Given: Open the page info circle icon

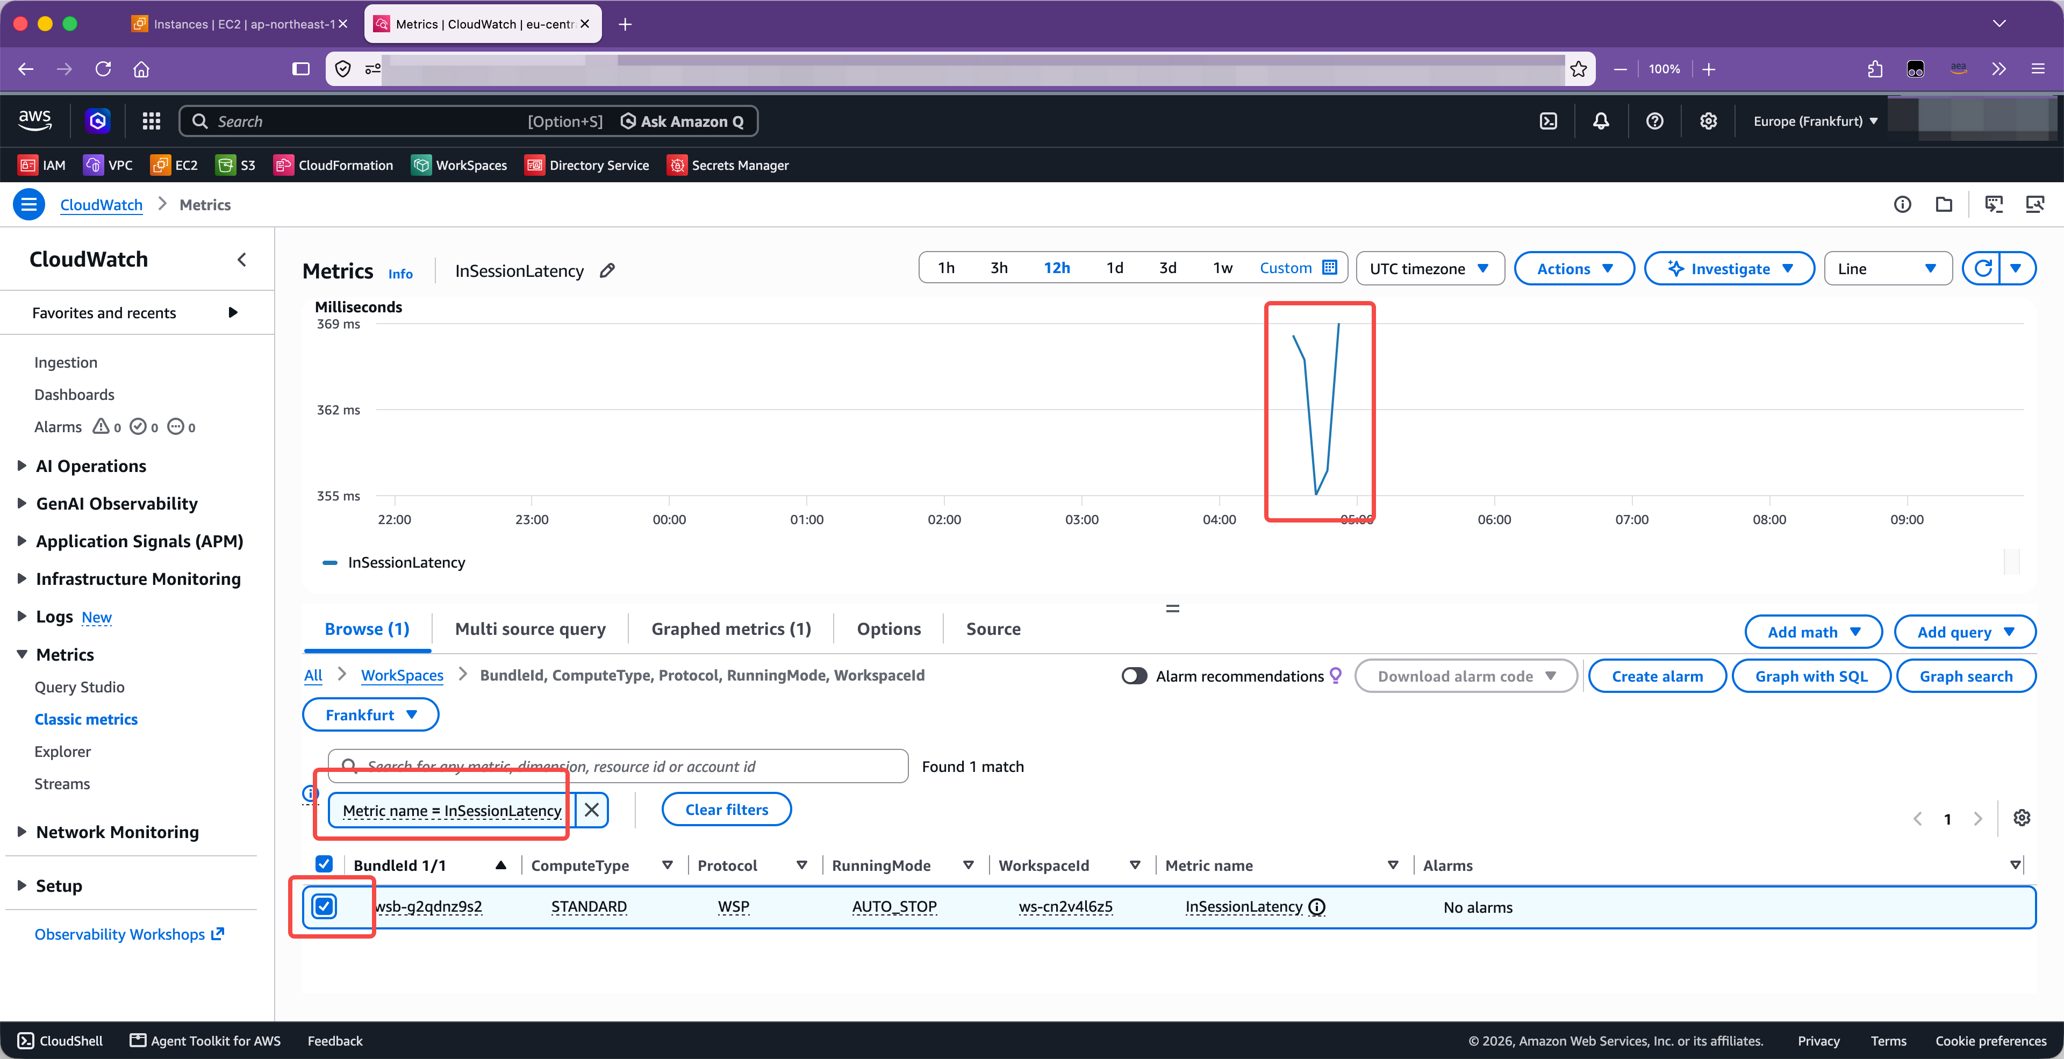Looking at the screenshot, I should click(x=1902, y=204).
